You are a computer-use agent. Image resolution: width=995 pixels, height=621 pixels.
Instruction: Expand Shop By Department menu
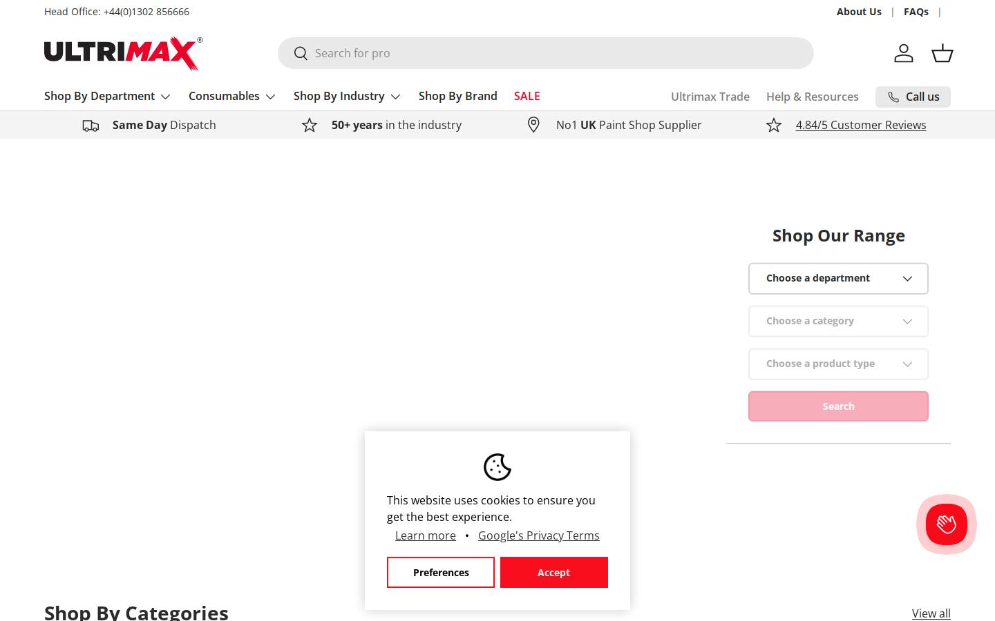(x=107, y=97)
